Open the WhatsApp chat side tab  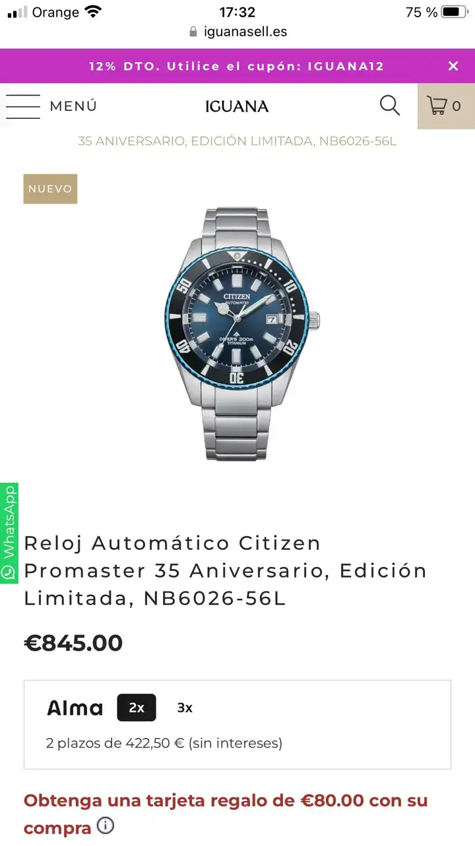(x=9, y=533)
